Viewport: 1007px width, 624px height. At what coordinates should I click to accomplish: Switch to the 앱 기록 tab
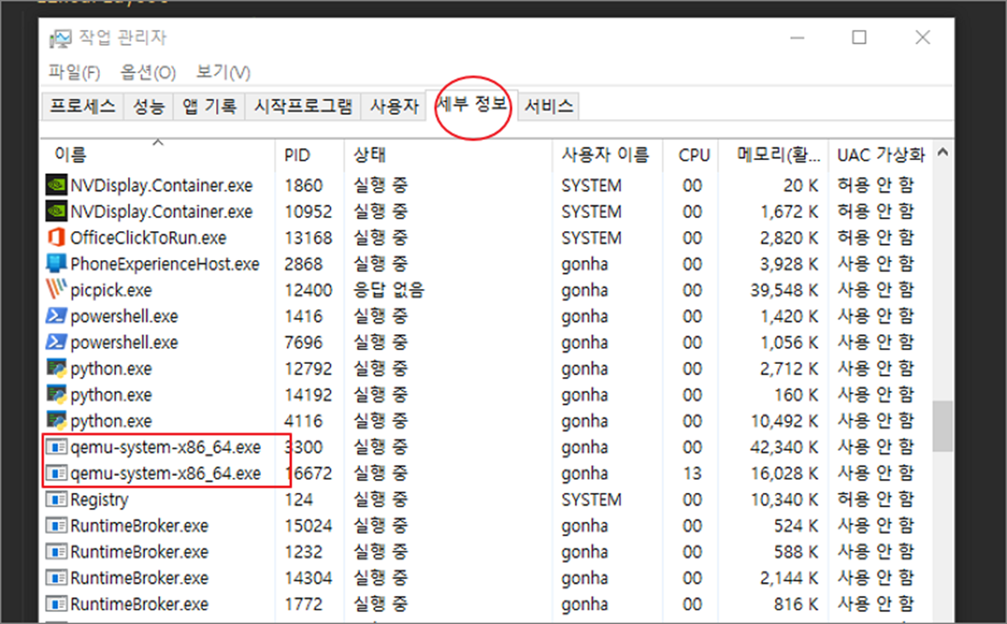[x=209, y=105]
